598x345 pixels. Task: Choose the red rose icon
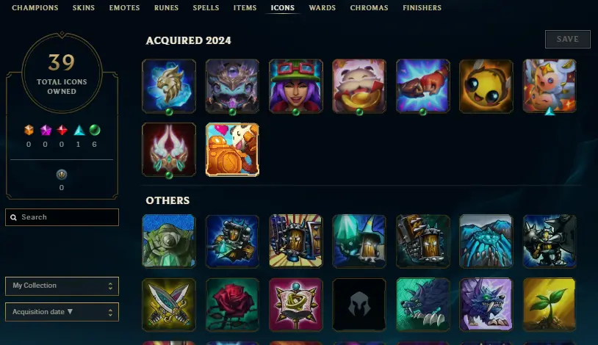(x=232, y=304)
